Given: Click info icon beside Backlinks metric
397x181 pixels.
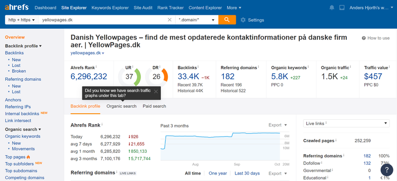Looking at the screenshot, I should click(x=198, y=67).
